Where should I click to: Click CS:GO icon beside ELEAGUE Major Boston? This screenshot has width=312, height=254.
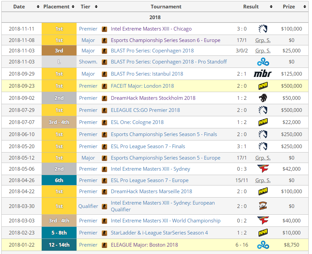(x=104, y=245)
